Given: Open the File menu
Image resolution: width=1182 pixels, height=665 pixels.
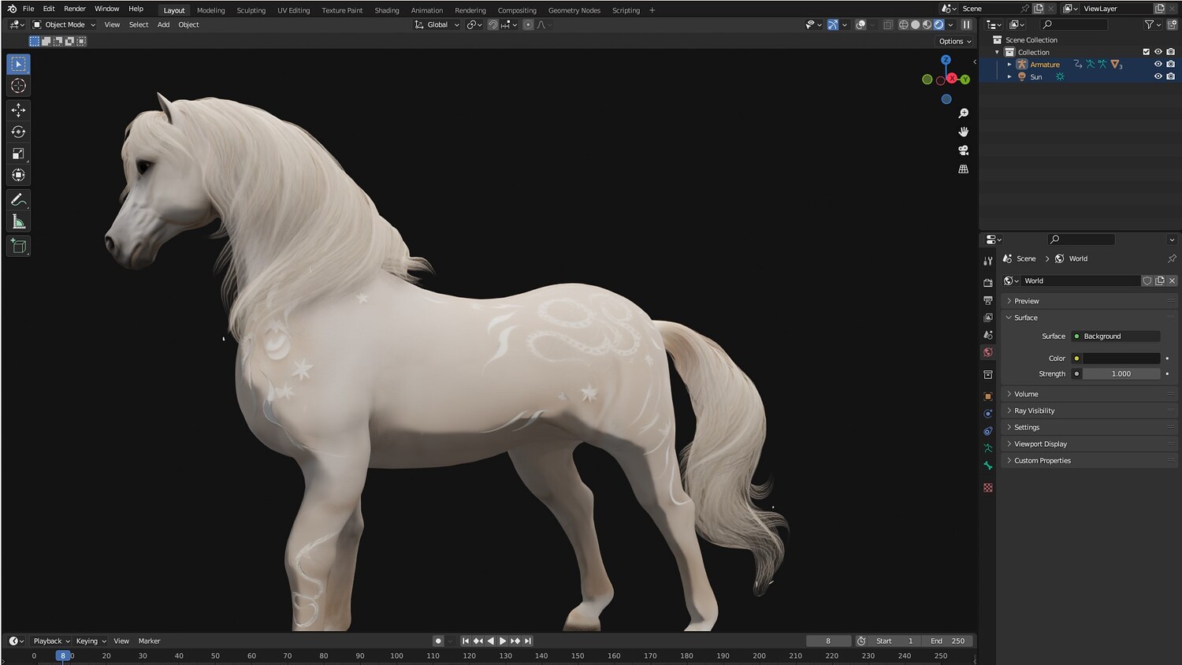Looking at the screenshot, I should [x=28, y=9].
